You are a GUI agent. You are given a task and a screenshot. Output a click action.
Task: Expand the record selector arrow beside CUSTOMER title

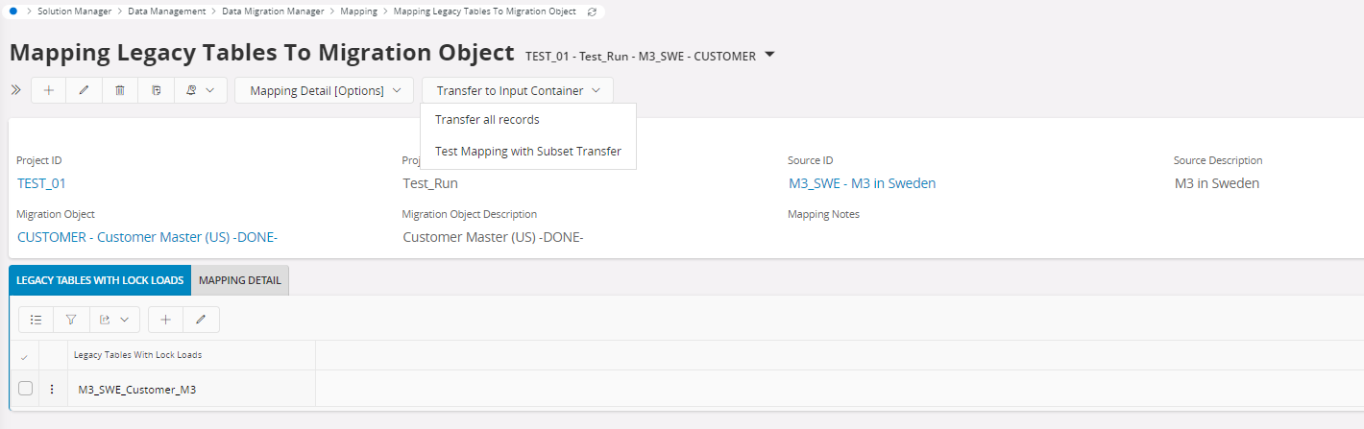[770, 55]
